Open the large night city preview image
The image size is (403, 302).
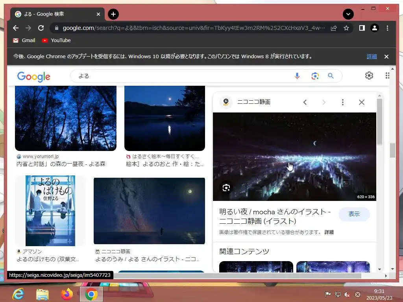294,157
